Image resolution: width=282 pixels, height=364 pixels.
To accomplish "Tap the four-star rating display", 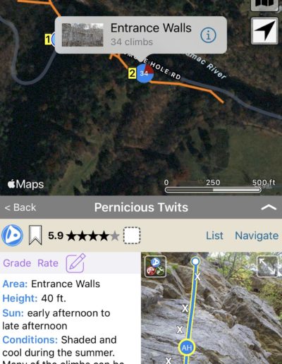I will [93, 236].
